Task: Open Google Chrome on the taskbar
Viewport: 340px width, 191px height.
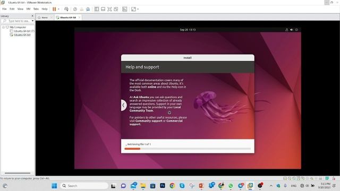Action: [172, 186]
